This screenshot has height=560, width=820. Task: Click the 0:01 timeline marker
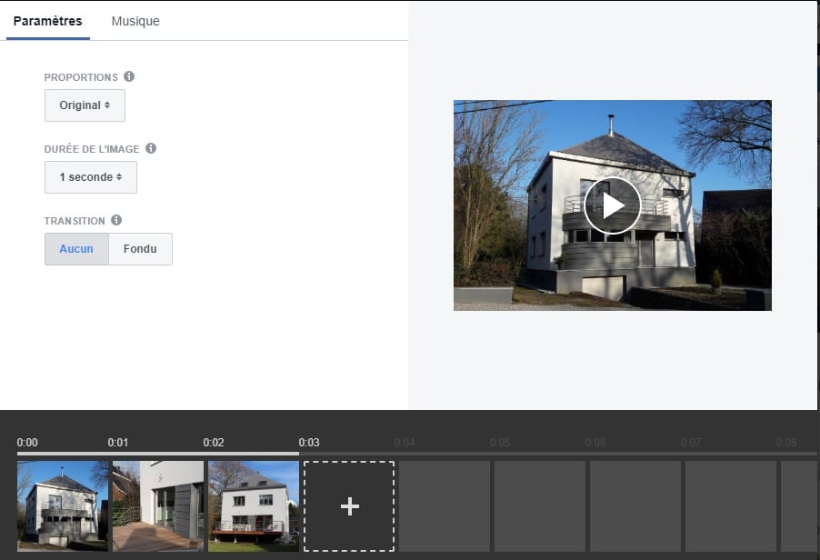click(117, 443)
